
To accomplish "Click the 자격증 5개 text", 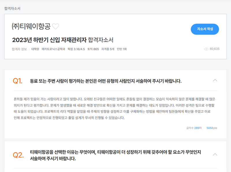I will 108,49.
